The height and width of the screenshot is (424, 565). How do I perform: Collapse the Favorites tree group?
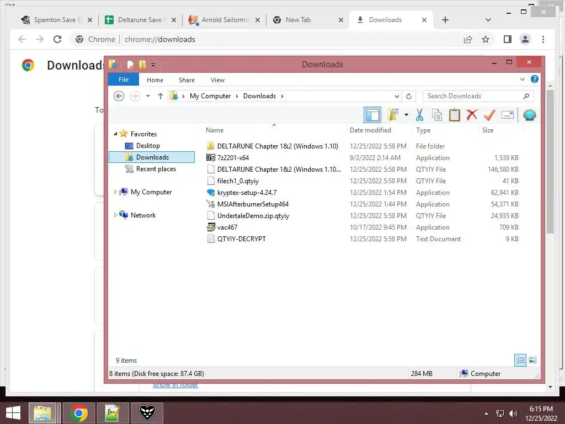(x=115, y=134)
